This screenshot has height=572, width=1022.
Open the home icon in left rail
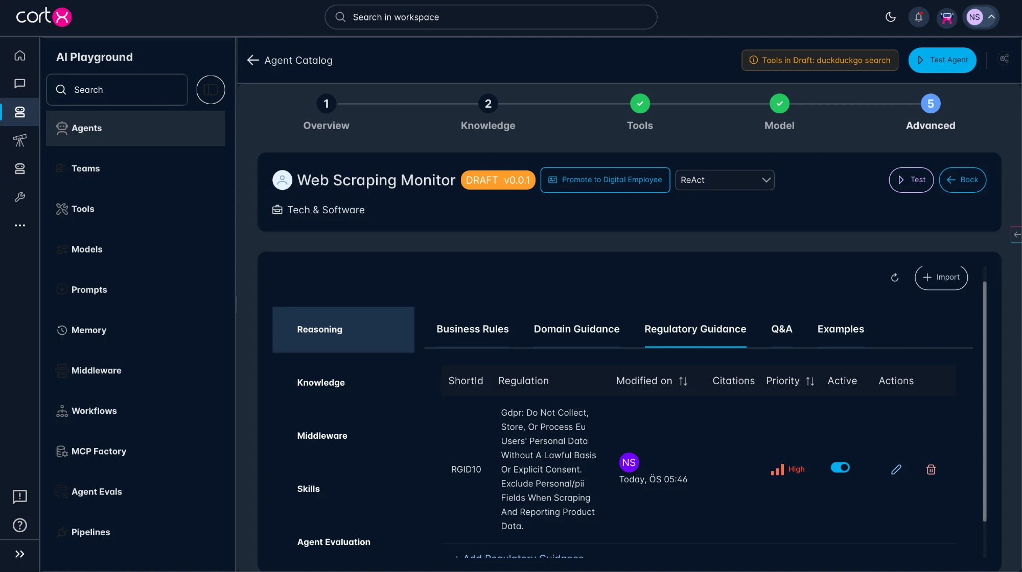tap(20, 55)
